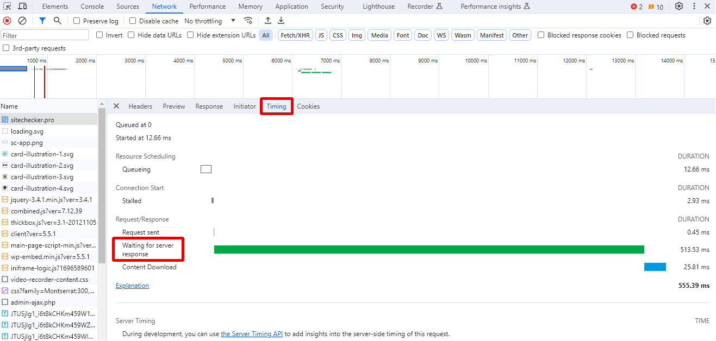Switch to the Console panel

coord(92,7)
